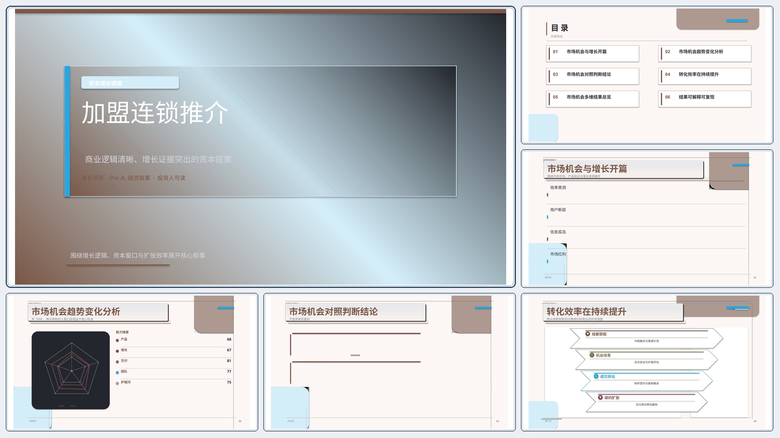
Task: Click the icon beside 机会培育
Action: click(592, 355)
